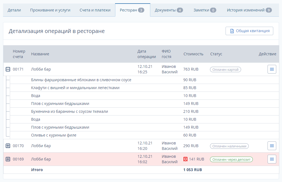Click 210 RUB item price

[191, 111]
